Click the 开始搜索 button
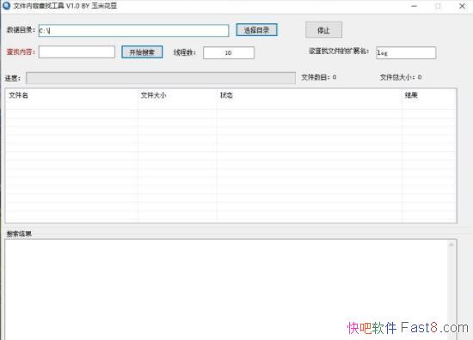Image resolution: width=473 pixels, height=340 pixels. tap(142, 52)
